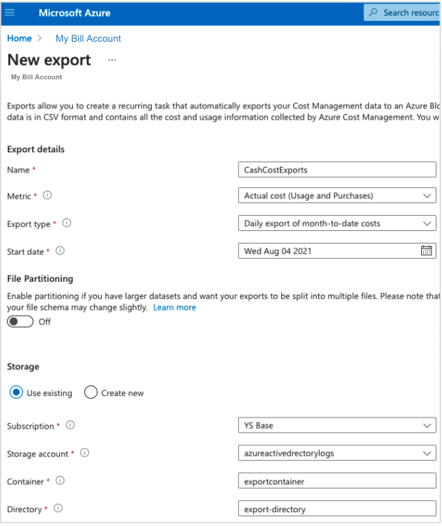Expand the Export type dropdown
This screenshot has height=526, width=442.
[x=337, y=224]
